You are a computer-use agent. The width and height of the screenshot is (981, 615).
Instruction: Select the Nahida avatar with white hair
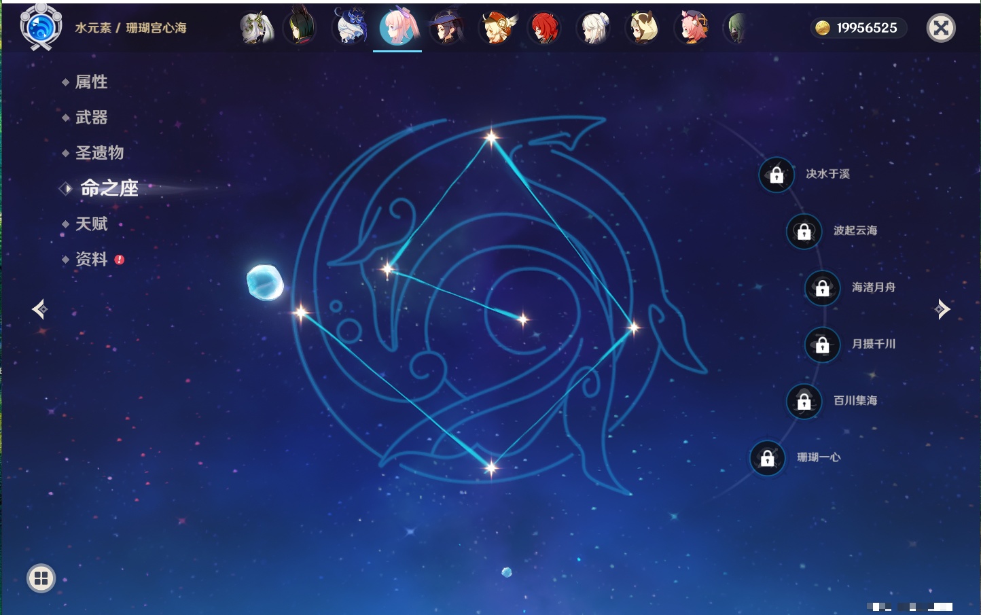point(257,28)
